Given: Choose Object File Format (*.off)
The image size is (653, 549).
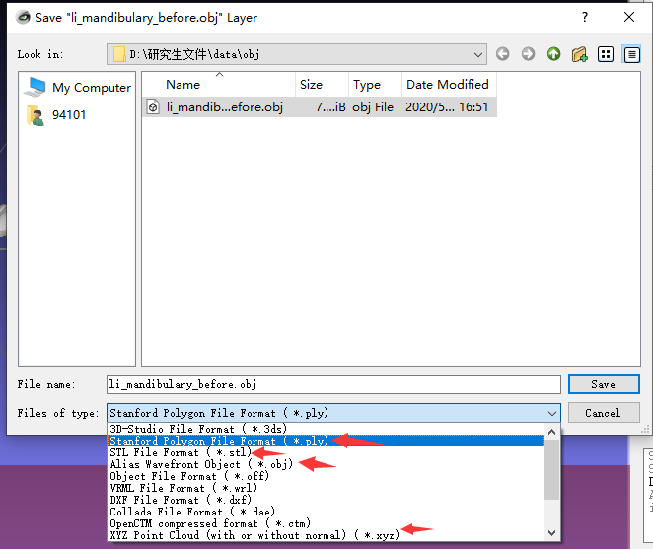Looking at the screenshot, I should 326,476.
